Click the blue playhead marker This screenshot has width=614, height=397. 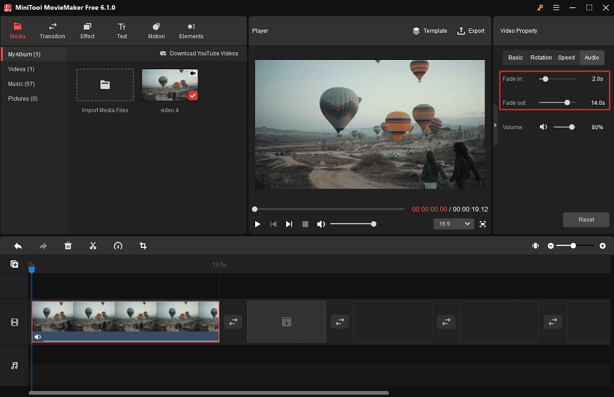pyautogui.click(x=32, y=269)
